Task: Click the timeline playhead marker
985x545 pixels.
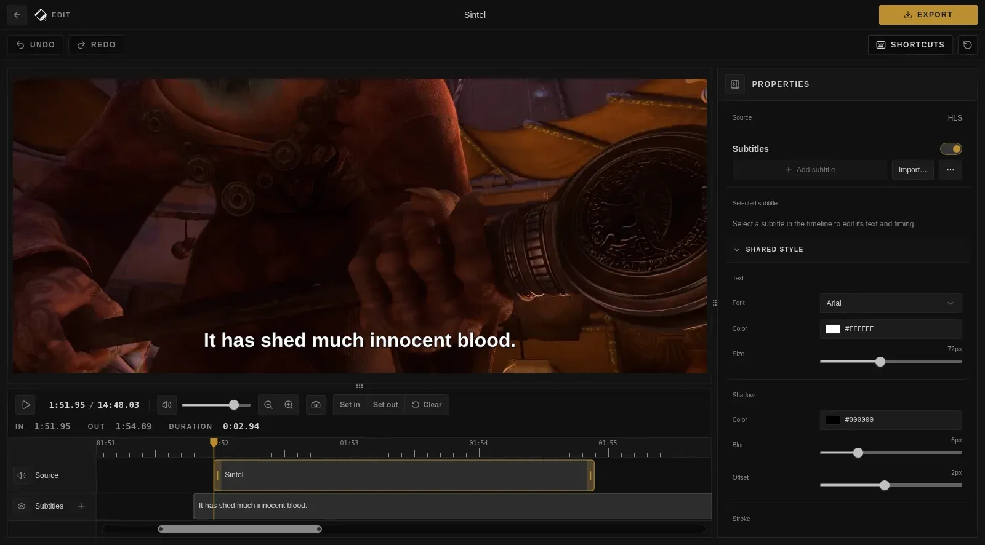Action: [214, 442]
